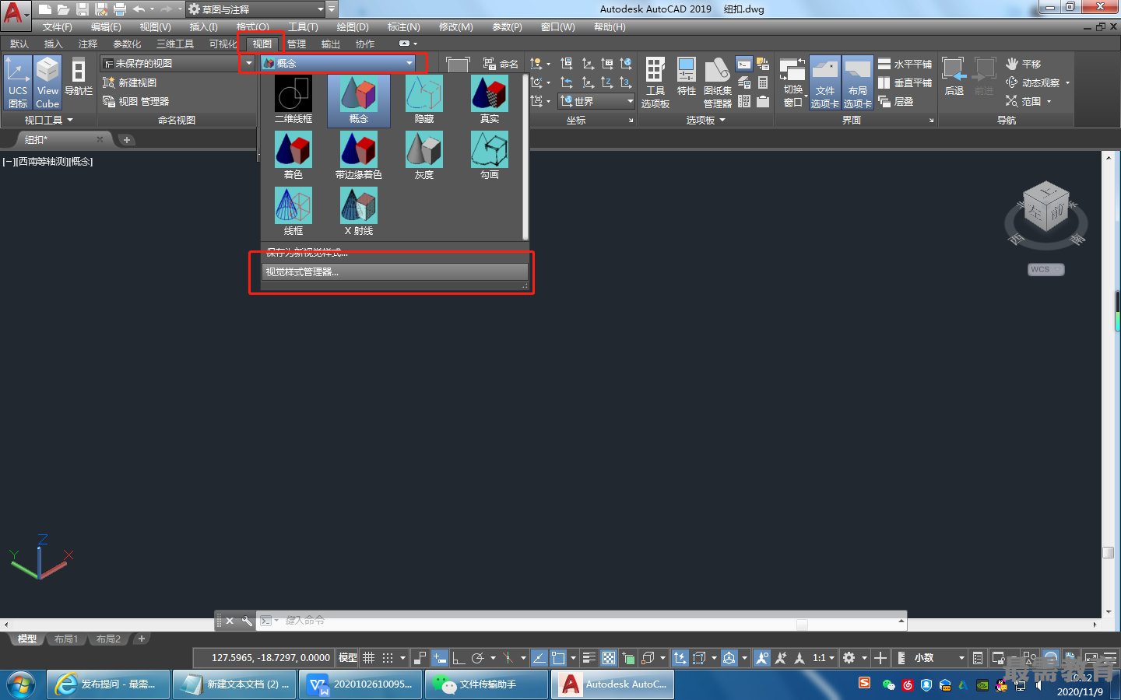Open the 工具选项板 tool palettes
1121x700 pixels.
pos(655,82)
